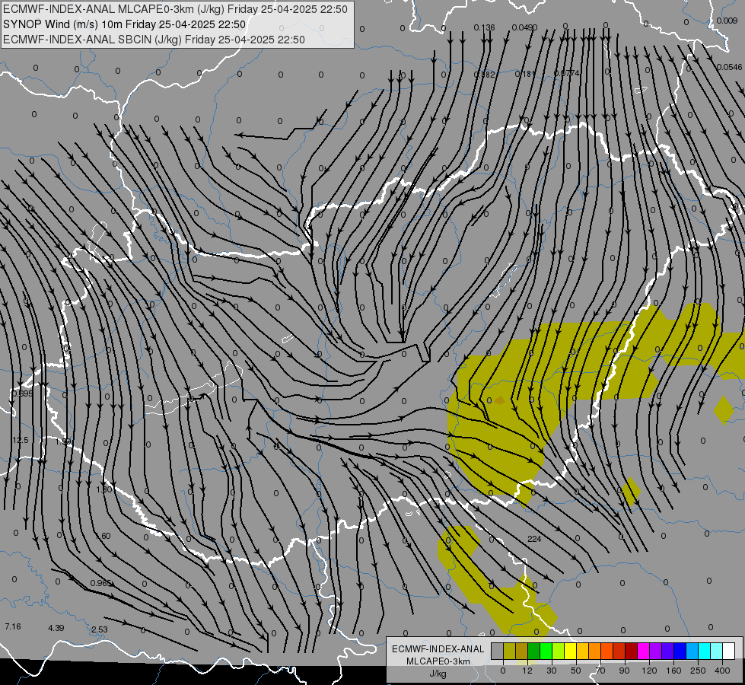Select the dark green legend swatch
The height and width of the screenshot is (685, 745).
point(533,651)
